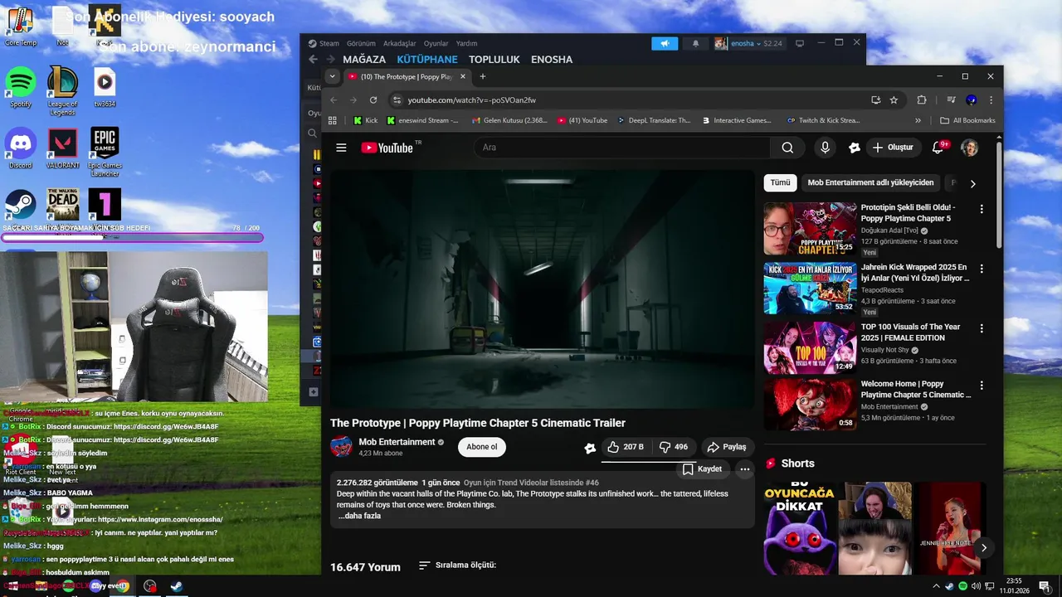Open the 'DeepL Translate' bookmark
The width and height of the screenshot is (1062, 597).
click(x=654, y=120)
